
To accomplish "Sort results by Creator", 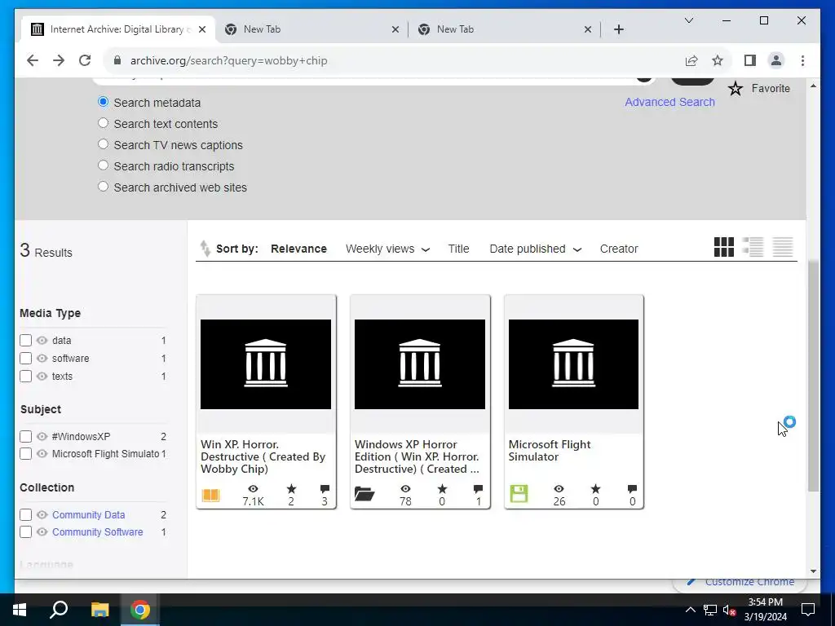I will (619, 249).
